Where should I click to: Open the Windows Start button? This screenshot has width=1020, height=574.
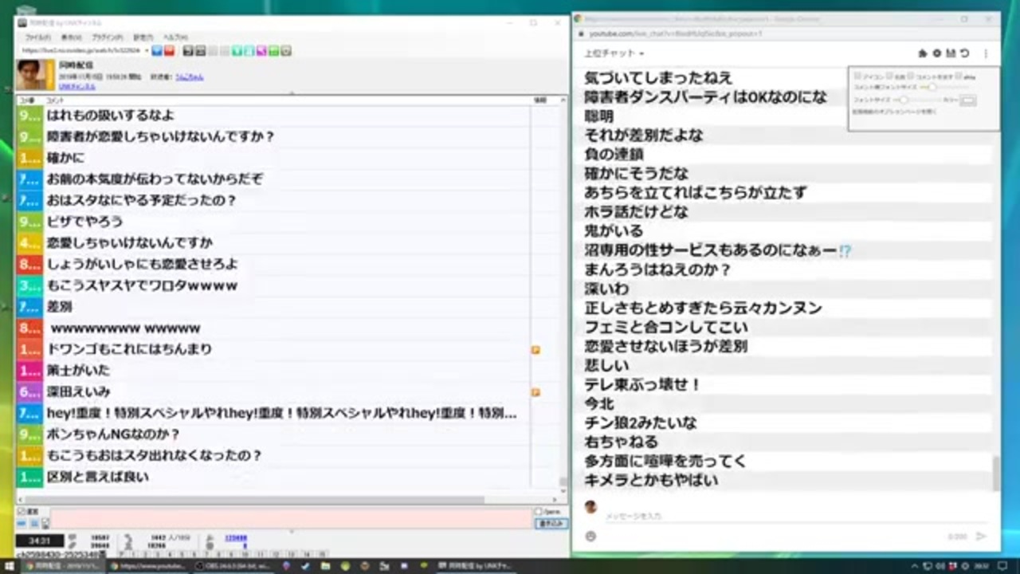click(10, 566)
